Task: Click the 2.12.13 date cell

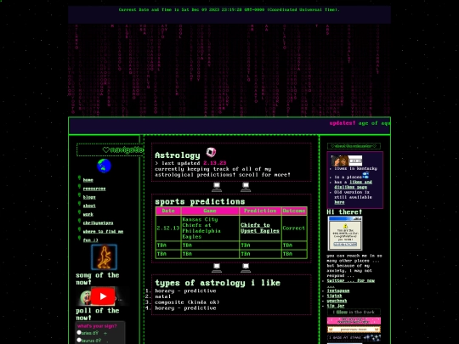Action: coord(168,228)
